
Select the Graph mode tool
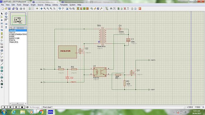coord(2,44)
